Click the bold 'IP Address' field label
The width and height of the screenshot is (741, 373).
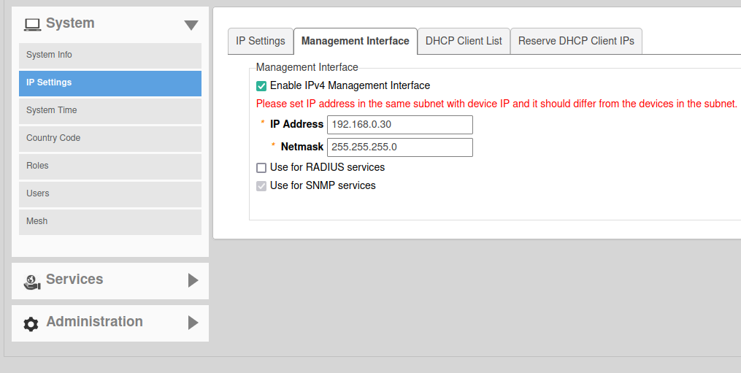pos(297,124)
